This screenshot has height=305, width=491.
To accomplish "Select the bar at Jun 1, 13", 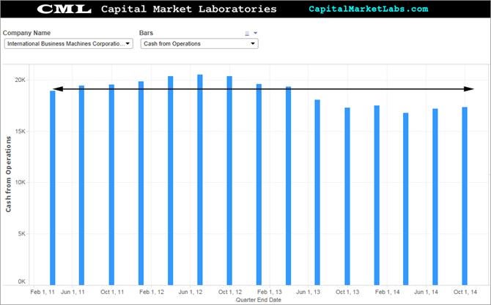I will [x=317, y=192].
